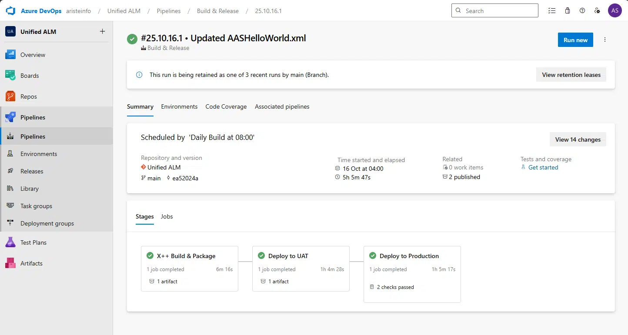Click the Azure DevOps logo icon
Image resolution: width=628 pixels, height=335 pixels.
10,11
